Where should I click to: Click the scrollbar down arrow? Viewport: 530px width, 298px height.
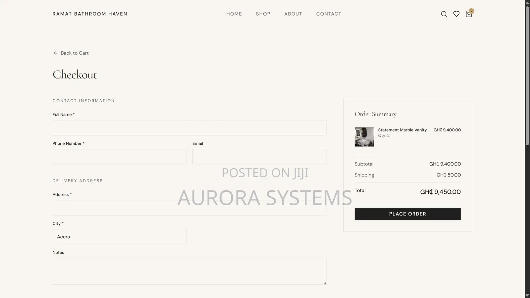pyautogui.click(x=527, y=295)
